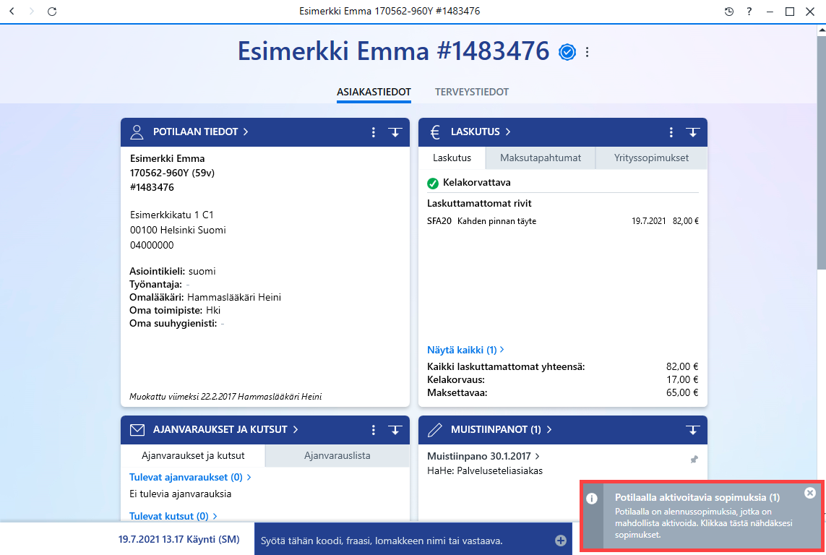Collapse the Laskutus panel with arrow icon
Screen dimensions: 826x555
point(693,132)
